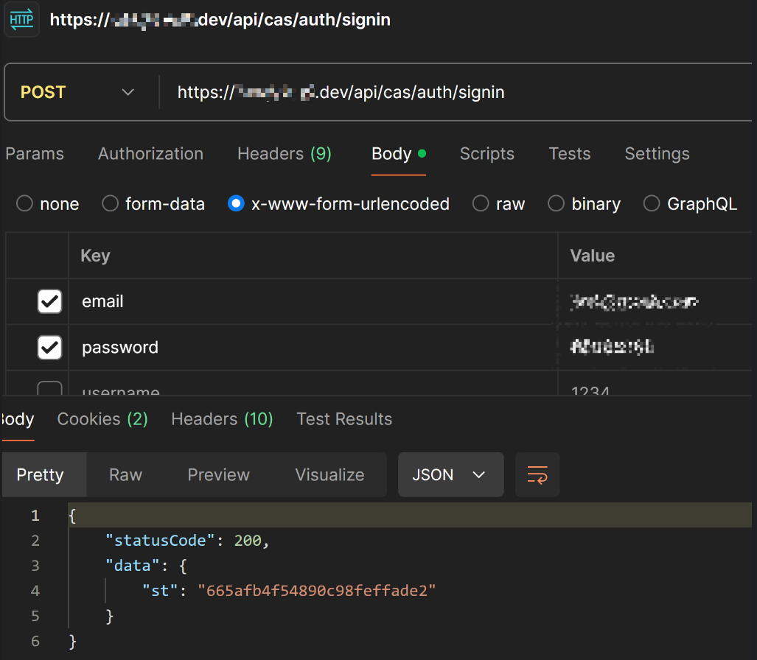This screenshot has height=660, width=757.
Task: Click the password value field
Action: coord(655,348)
